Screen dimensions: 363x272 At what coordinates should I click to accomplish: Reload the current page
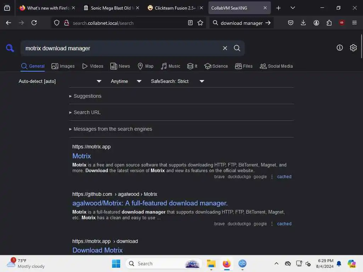pos(34,23)
